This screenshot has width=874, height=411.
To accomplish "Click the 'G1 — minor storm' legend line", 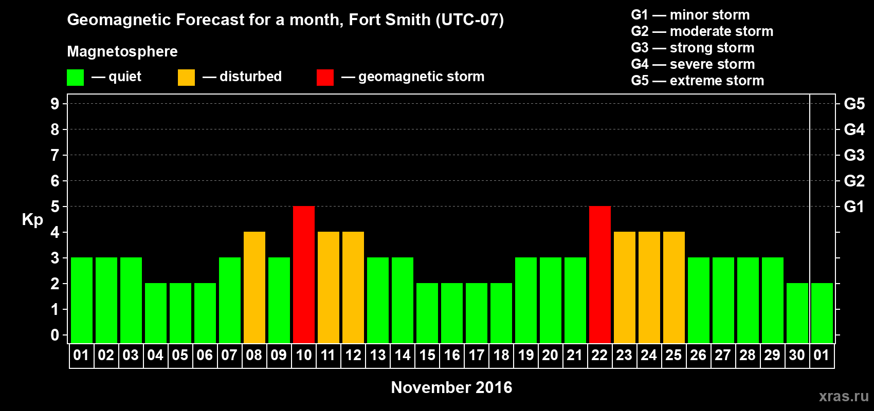I will coord(690,15).
